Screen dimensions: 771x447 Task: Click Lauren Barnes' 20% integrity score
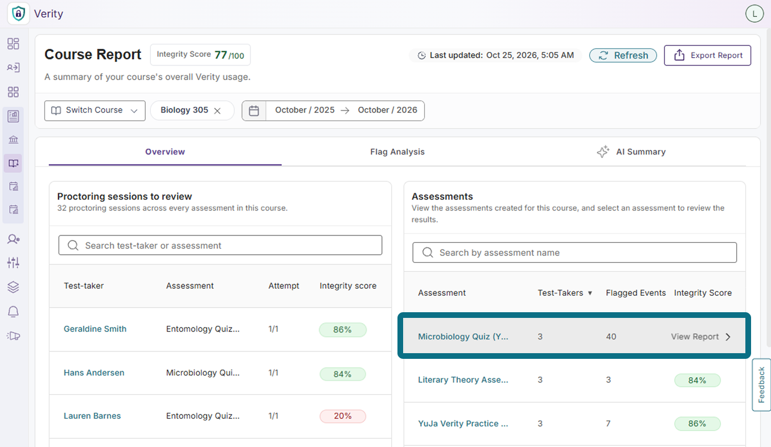[x=343, y=416]
